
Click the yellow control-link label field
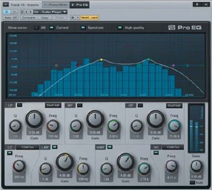pyautogui.click(x=89, y=18)
